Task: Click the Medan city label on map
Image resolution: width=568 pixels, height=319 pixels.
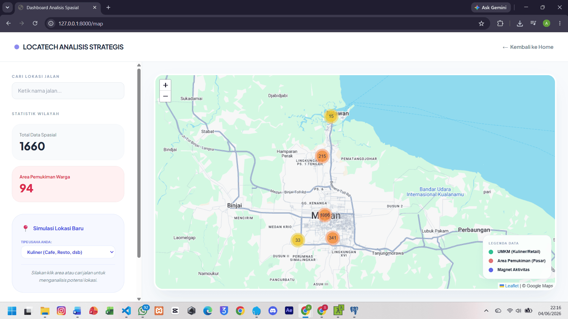Action: point(326,215)
